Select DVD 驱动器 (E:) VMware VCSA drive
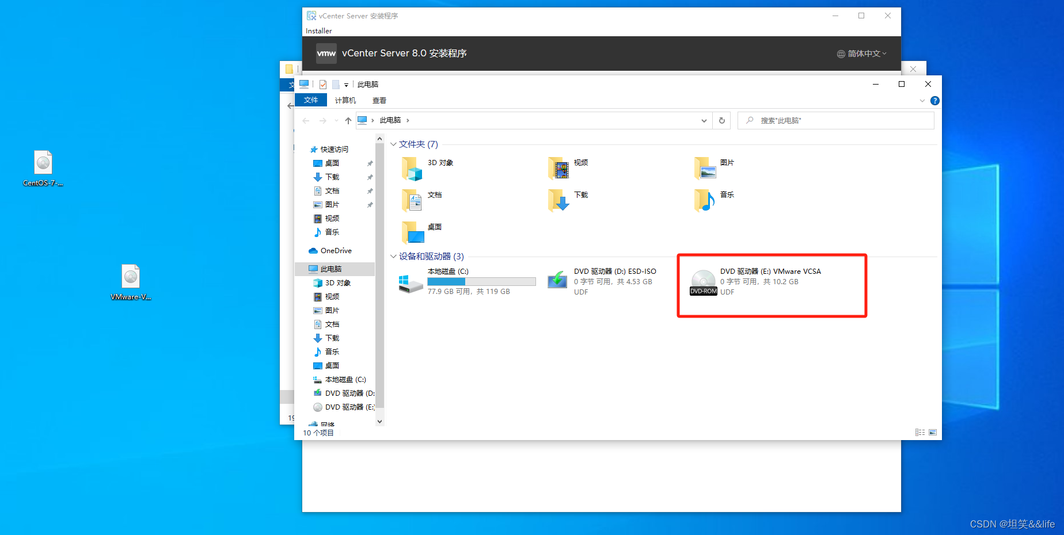 pyautogui.click(x=756, y=281)
